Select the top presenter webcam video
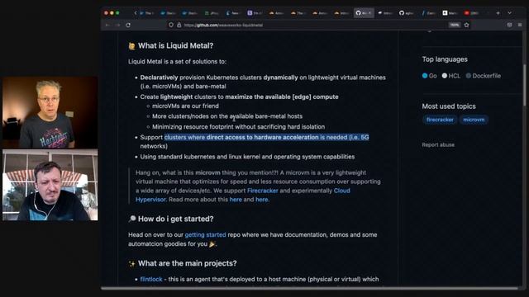 pos(50,112)
